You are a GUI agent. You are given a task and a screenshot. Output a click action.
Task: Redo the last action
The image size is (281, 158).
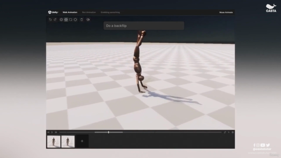(x=55, y=19)
